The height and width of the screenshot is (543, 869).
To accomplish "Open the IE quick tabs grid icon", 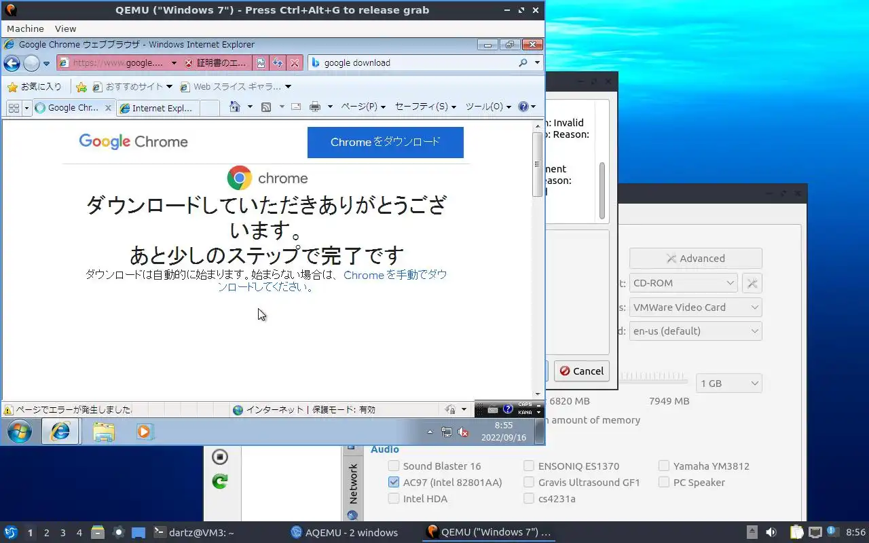I will click(14, 107).
